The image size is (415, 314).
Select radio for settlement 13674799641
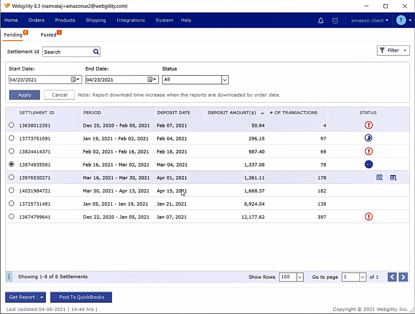[x=11, y=216]
